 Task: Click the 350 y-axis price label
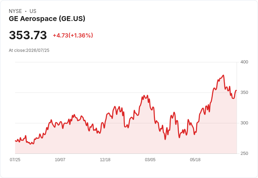244,93
